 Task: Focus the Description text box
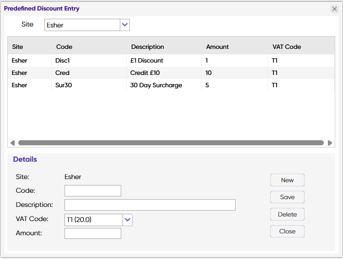click(150, 205)
